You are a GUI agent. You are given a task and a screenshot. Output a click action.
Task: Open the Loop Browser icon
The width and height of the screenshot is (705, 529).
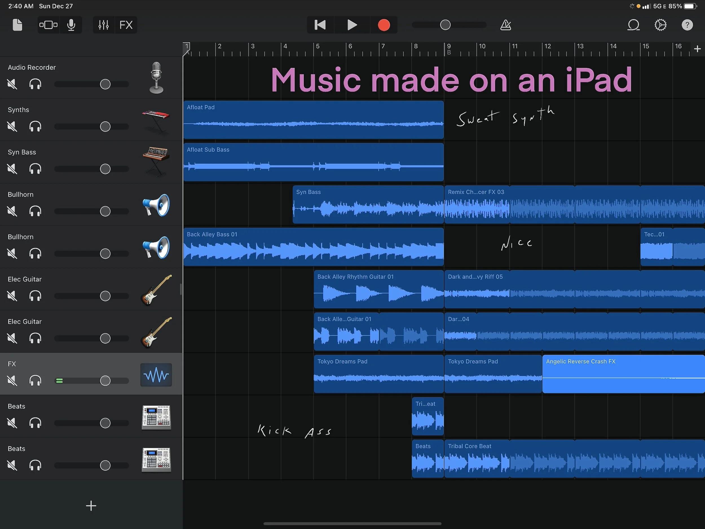point(633,25)
